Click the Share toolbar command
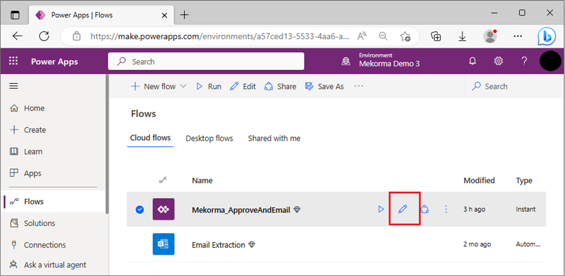This screenshot has height=276, width=565. click(280, 86)
